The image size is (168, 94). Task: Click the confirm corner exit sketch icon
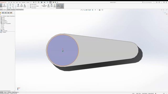click(165, 13)
